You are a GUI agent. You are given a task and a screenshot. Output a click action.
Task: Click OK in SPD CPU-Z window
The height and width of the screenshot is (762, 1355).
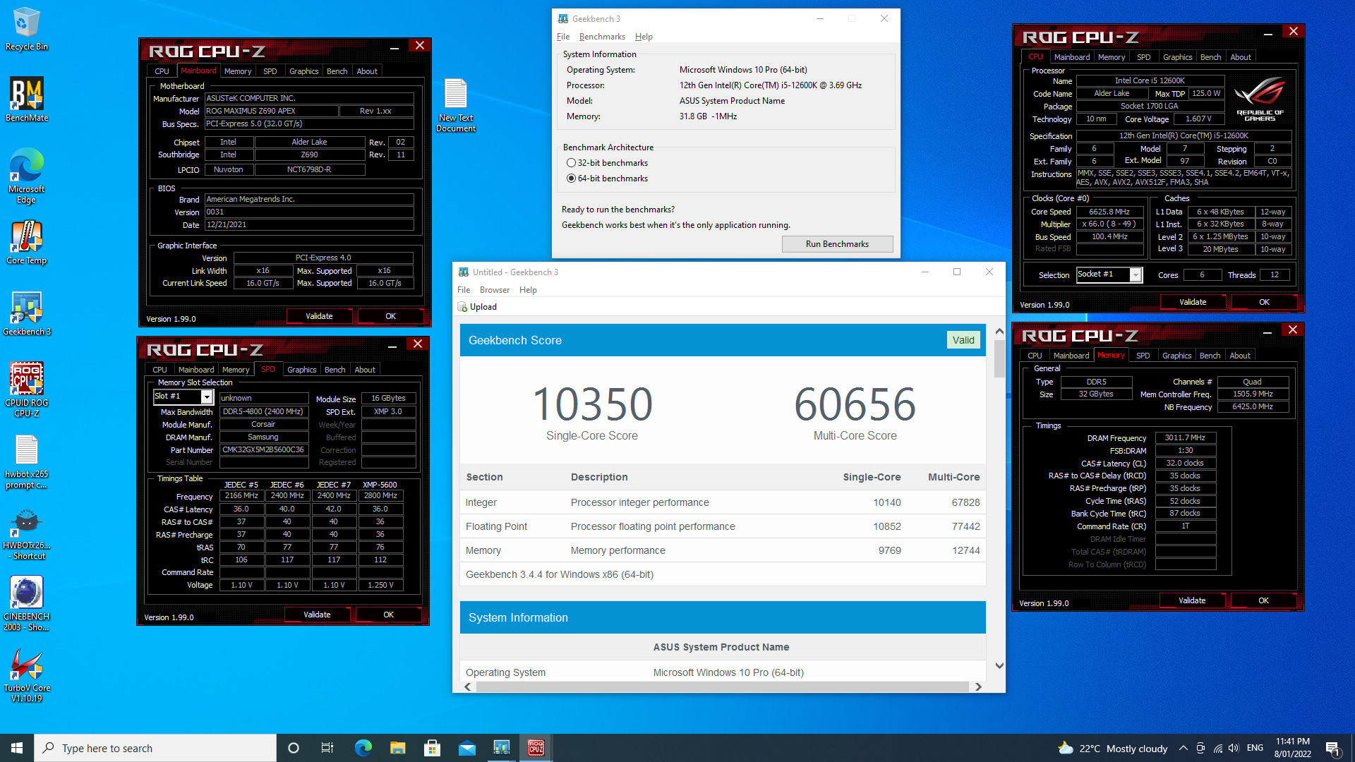pos(388,615)
